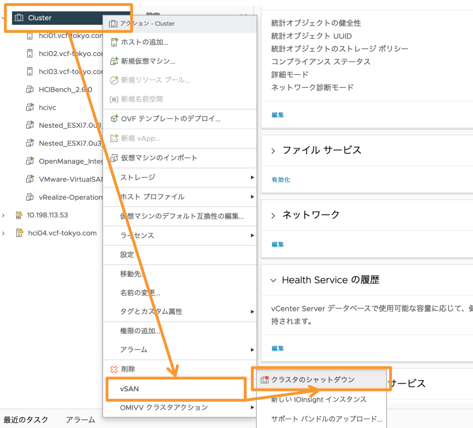Expand the 10.198.113.53 tree node
This screenshot has height=428, width=473.
pos(4,215)
